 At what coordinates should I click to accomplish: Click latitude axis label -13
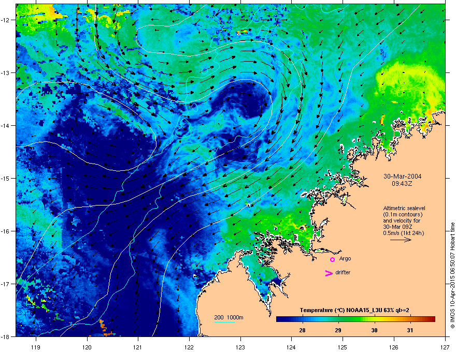click(5, 72)
